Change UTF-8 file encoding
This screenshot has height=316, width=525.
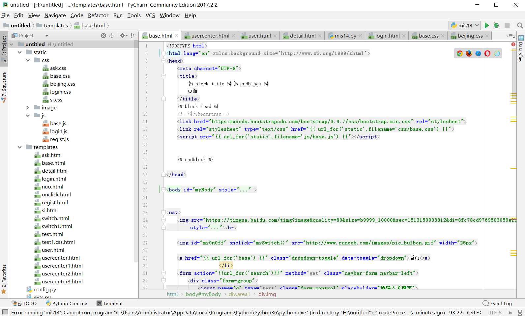[494, 312]
